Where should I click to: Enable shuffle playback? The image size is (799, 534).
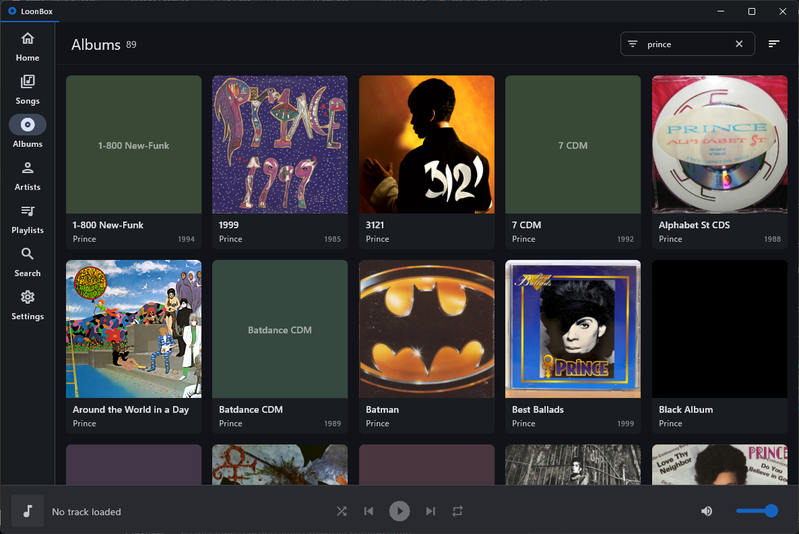point(342,511)
